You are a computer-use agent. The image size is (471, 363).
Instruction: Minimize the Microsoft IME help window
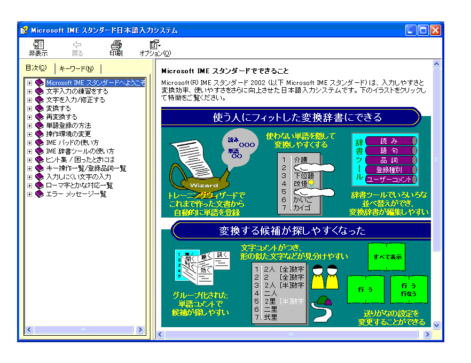pos(411,30)
